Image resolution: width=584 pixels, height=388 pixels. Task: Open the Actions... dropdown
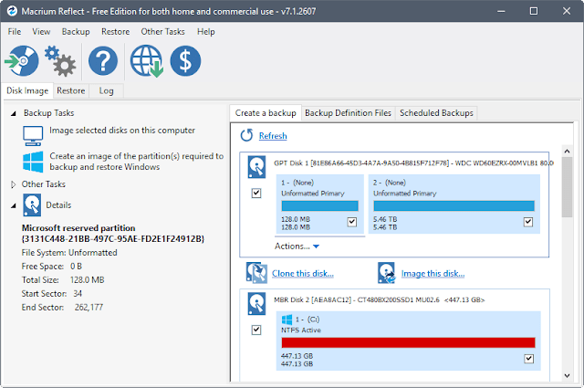[297, 246]
